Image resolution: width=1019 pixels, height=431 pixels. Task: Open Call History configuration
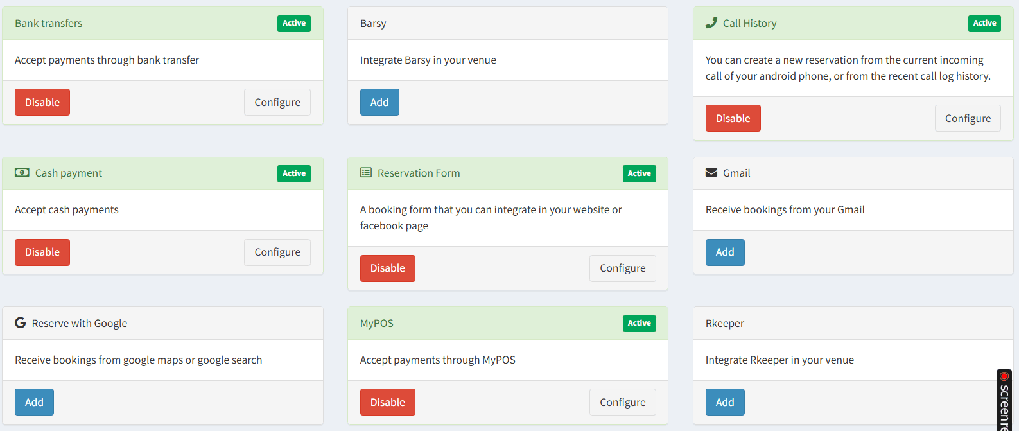[968, 118]
